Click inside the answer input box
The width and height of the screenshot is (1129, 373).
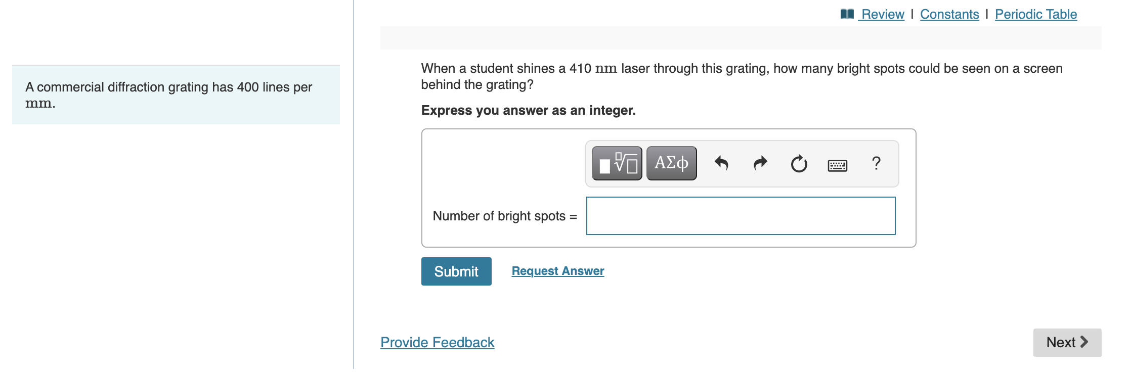740,216
